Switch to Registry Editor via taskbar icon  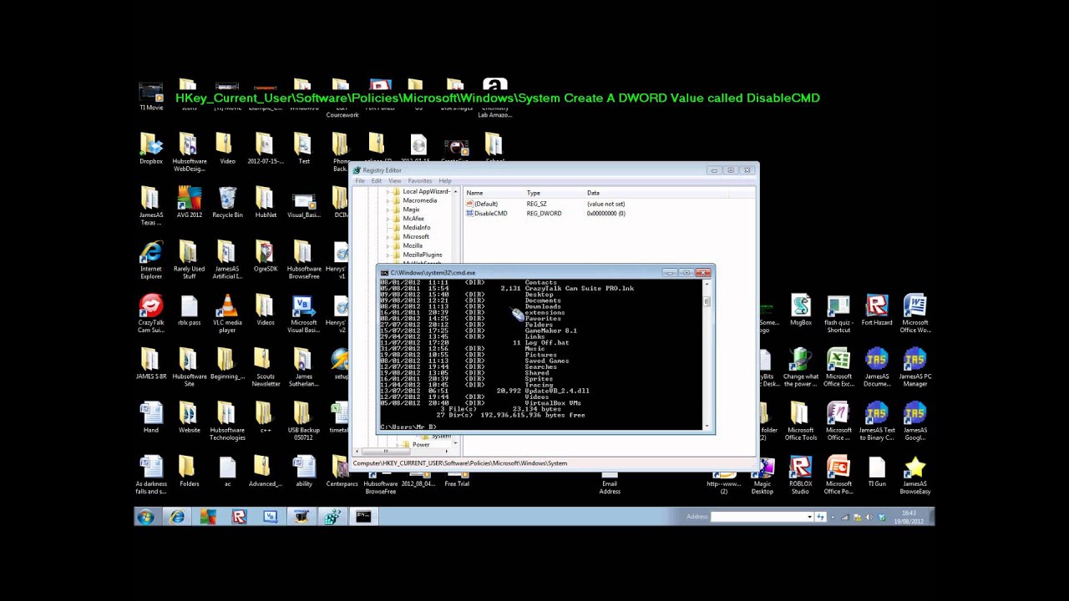332,517
